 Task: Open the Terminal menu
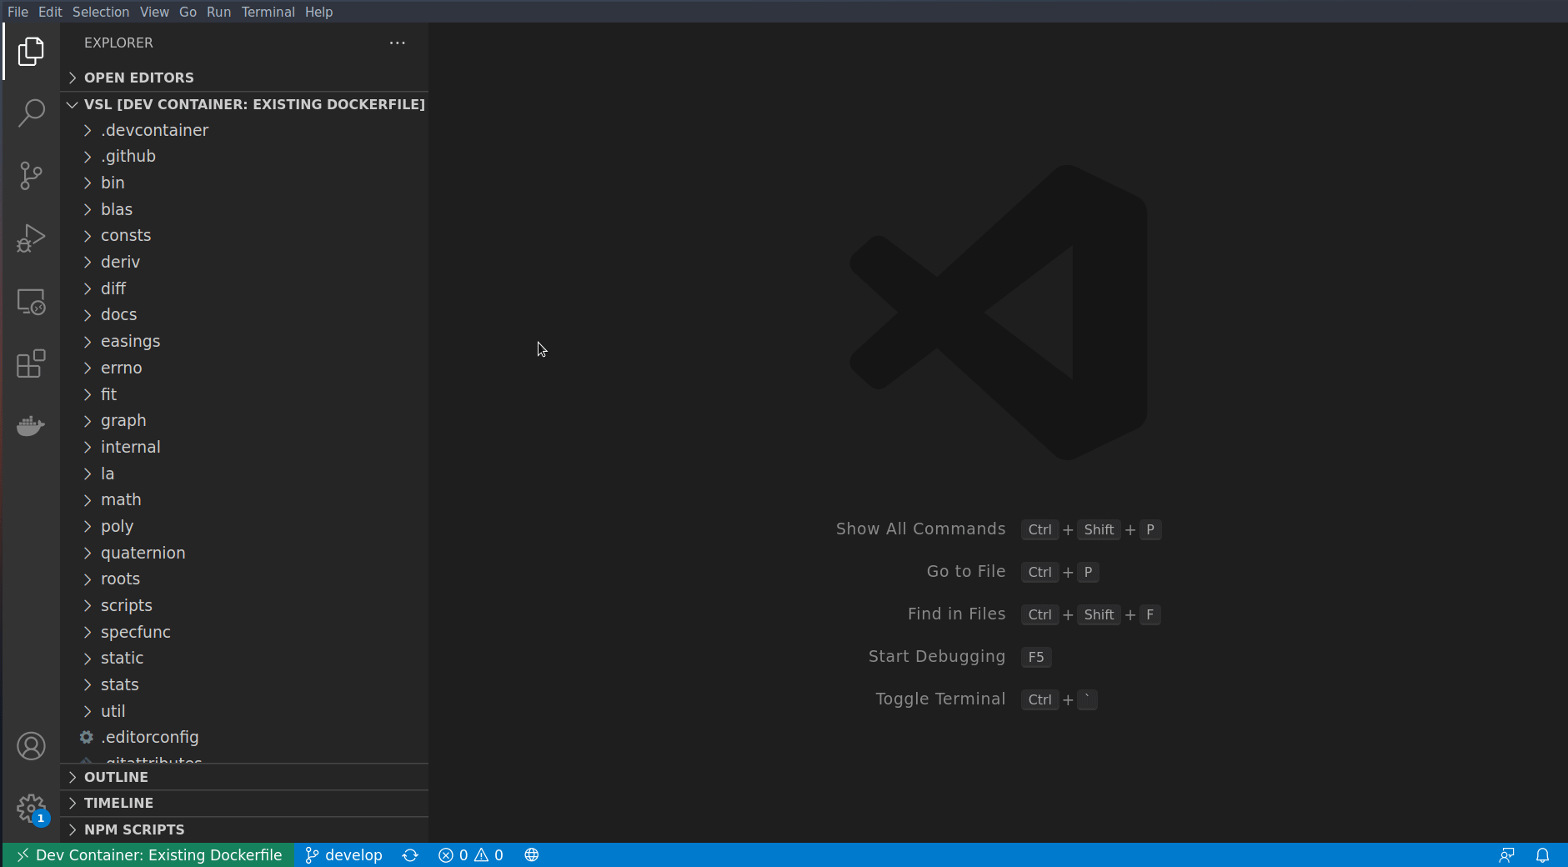click(268, 12)
